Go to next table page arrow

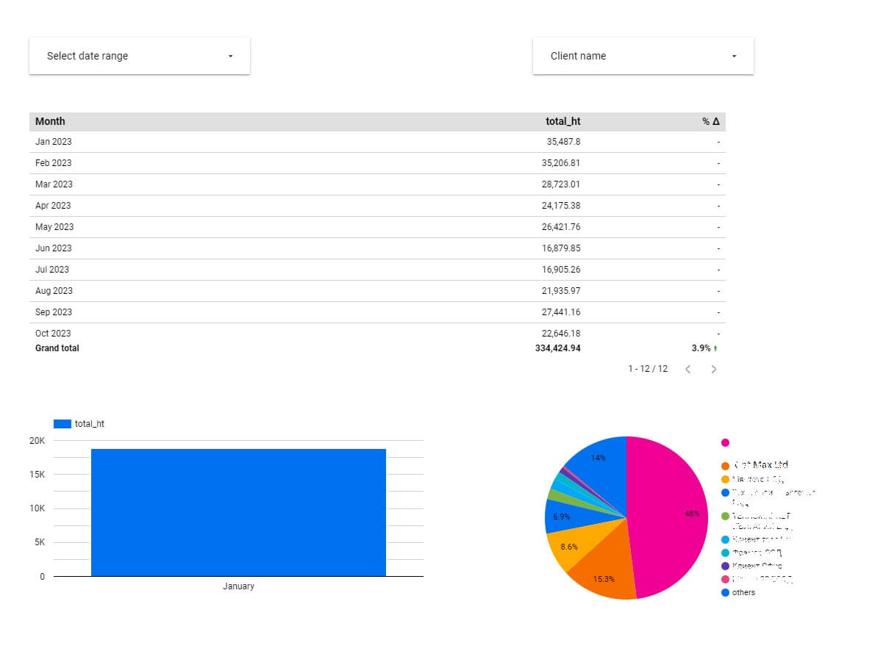point(713,369)
